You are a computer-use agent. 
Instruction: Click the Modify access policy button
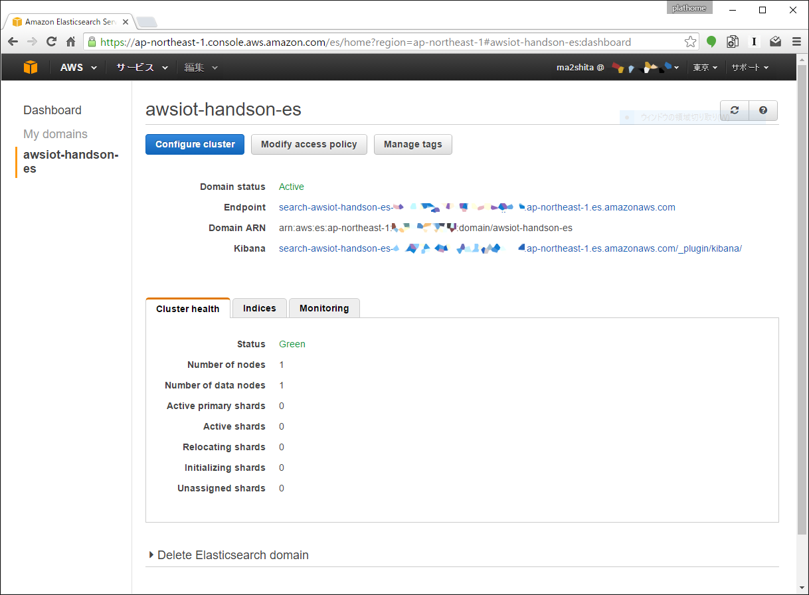pos(309,144)
